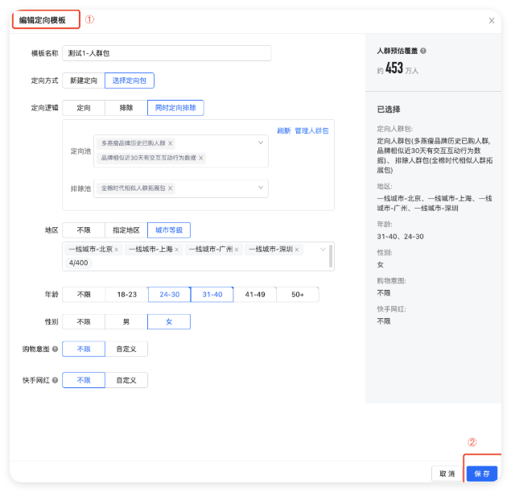Screen dimensions: 511x492
Task: Choose 排除 logic option
Action: 126,108
